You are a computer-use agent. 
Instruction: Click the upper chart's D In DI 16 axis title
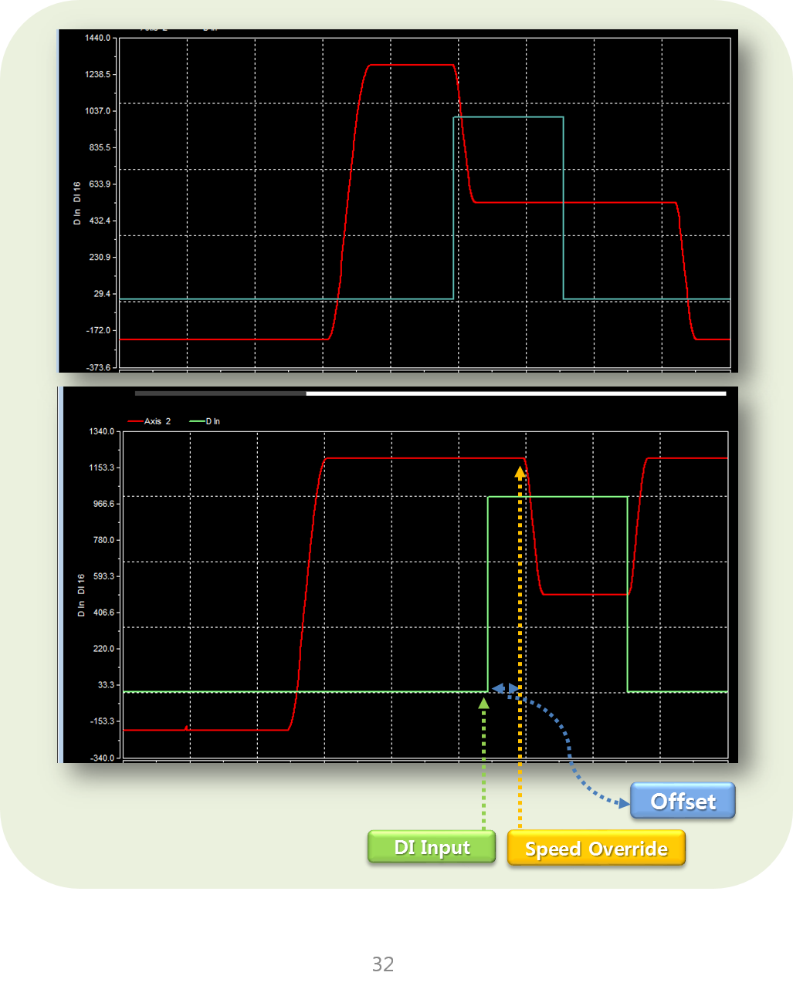(x=76, y=204)
